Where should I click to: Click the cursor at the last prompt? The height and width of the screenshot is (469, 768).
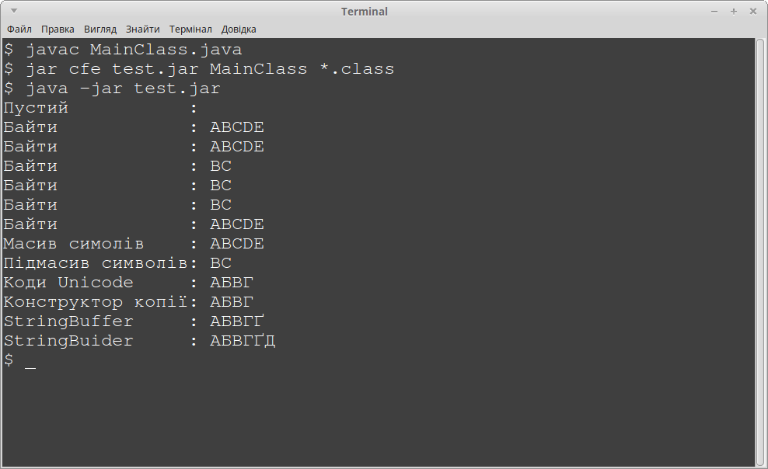coord(30,361)
